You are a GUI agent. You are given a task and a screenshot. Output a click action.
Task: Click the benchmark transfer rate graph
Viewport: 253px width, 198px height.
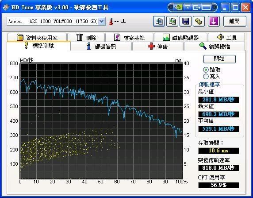pyautogui.click(x=101, y=121)
